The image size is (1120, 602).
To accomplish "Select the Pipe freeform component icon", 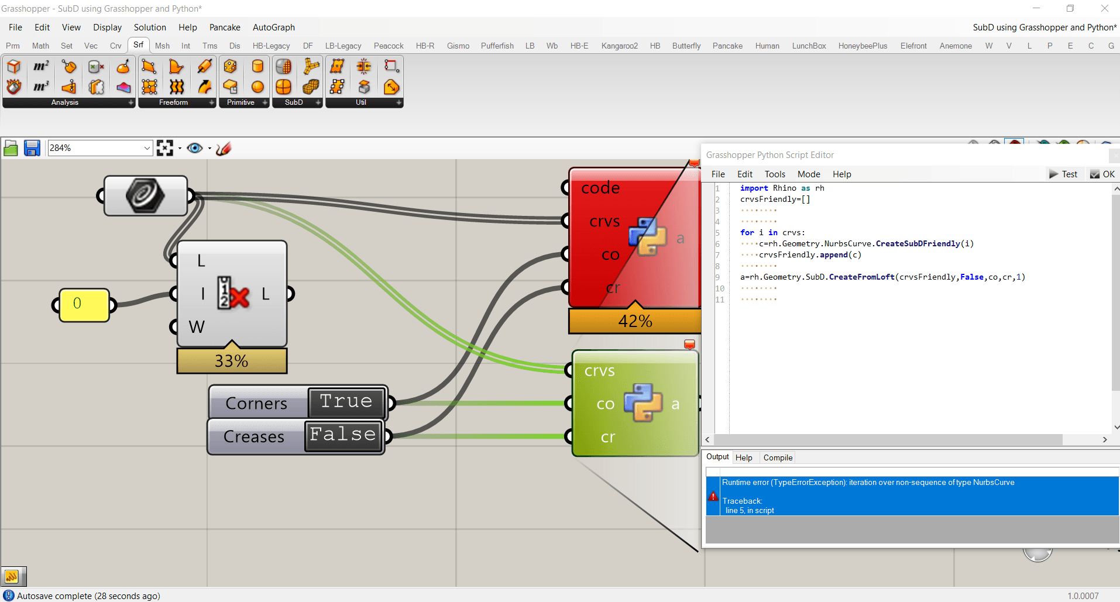I will point(204,67).
